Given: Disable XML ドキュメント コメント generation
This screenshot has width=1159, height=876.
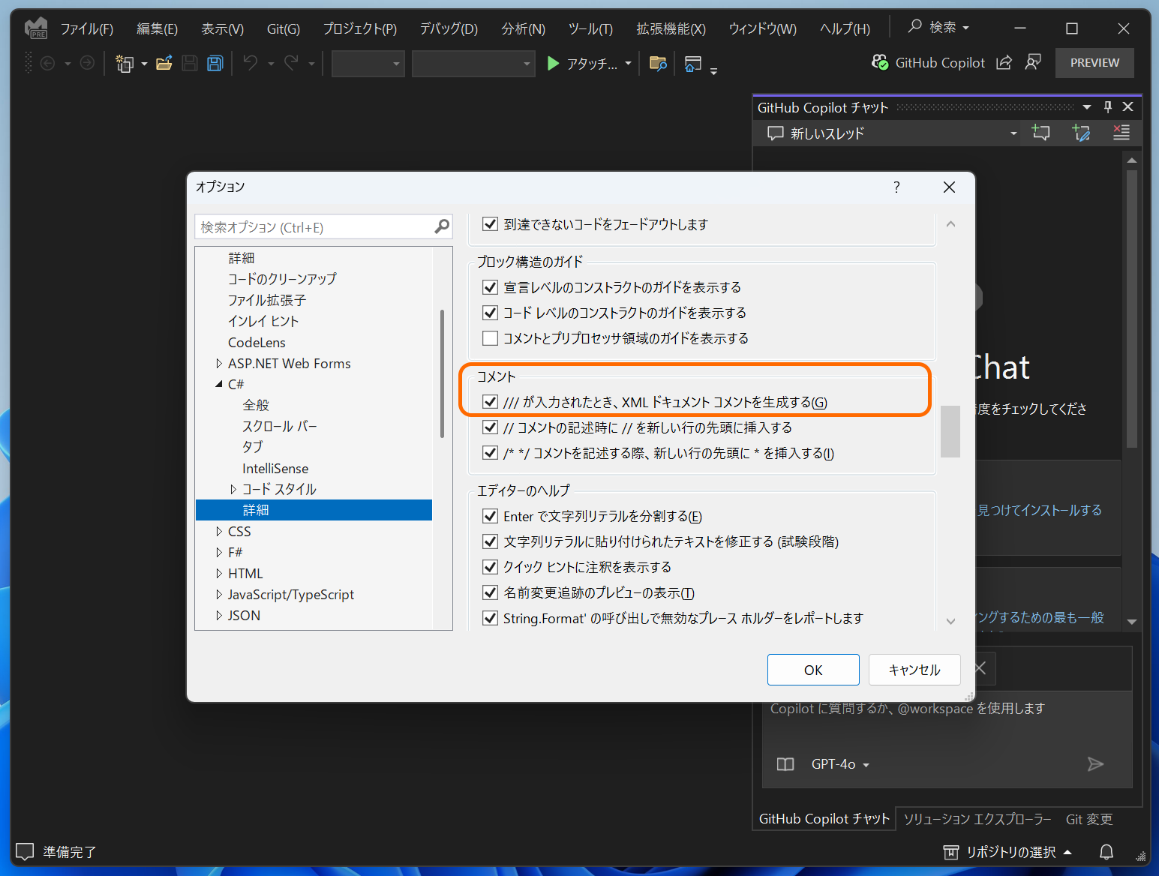Looking at the screenshot, I should (490, 402).
